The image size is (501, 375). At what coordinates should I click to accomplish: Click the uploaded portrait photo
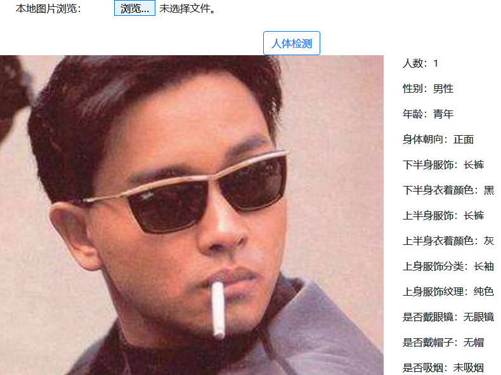[192, 215]
